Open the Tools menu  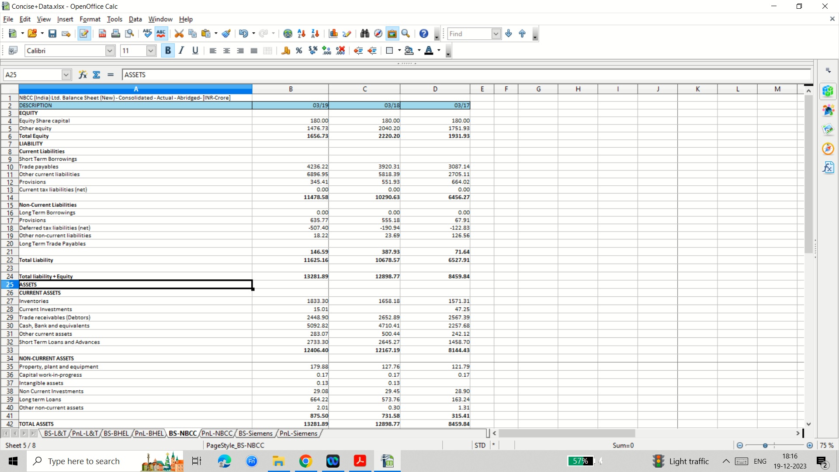[114, 19]
